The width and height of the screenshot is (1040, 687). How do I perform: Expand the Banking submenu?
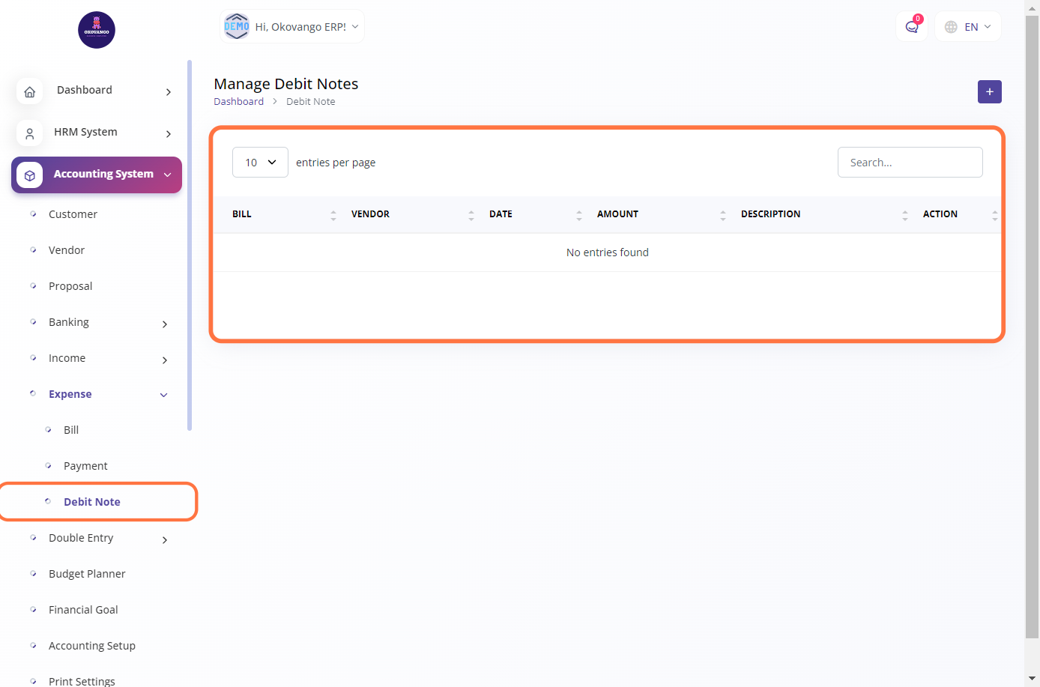click(x=164, y=324)
